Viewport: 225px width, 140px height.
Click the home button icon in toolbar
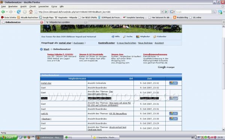31,12
